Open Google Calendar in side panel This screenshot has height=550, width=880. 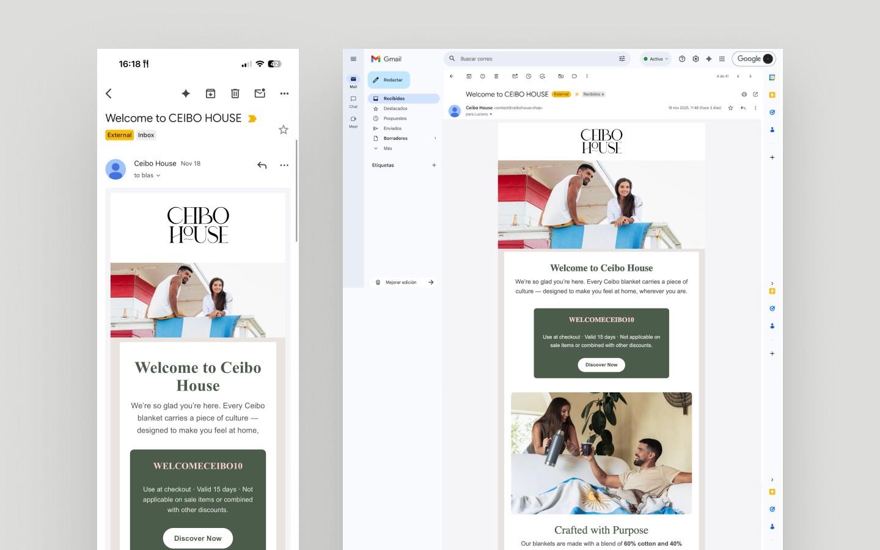772,78
